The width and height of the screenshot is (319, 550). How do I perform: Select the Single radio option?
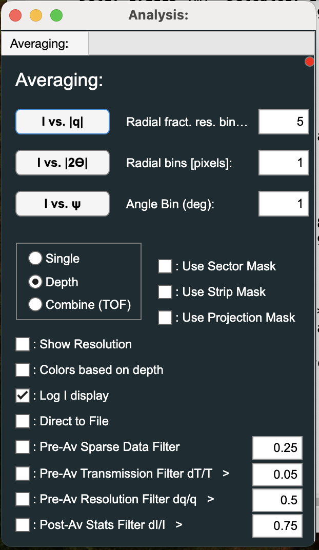(x=35, y=259)
